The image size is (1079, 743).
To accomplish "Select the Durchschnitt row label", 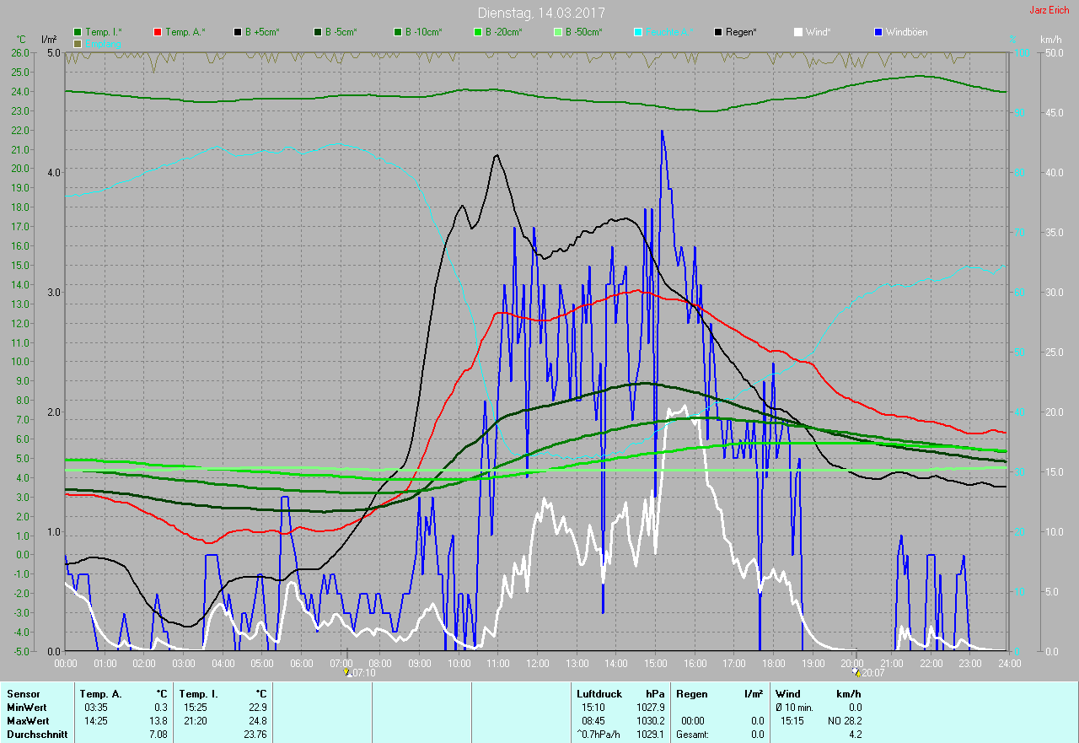I will point(37,735).
